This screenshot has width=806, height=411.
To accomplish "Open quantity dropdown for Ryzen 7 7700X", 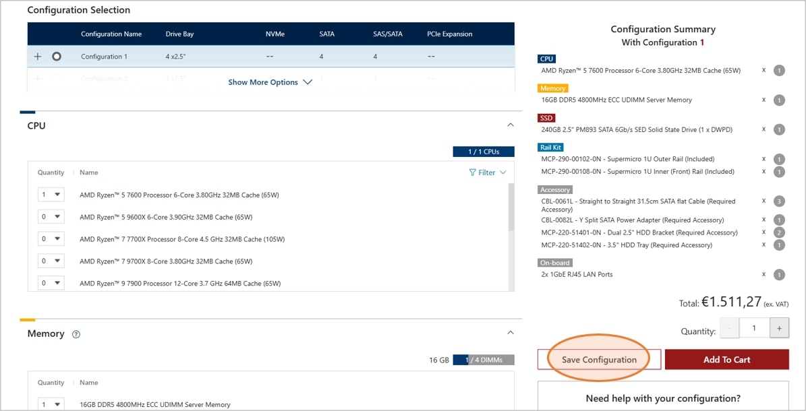I will pos(51,239).
